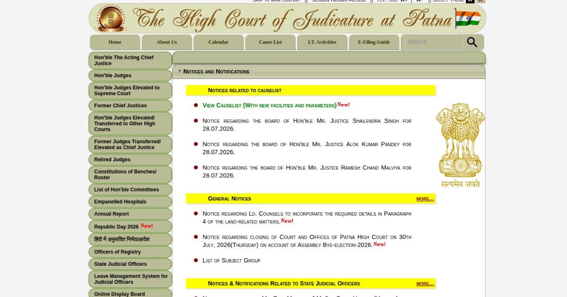Collapse the Notices and Notifications section triangle
The height and width of the screenshot is (297, 567).
point(180,71)
